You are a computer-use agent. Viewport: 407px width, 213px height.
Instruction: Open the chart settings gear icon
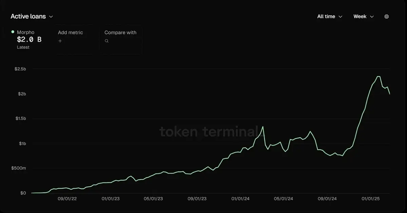pos(386,17)
